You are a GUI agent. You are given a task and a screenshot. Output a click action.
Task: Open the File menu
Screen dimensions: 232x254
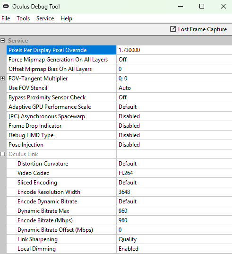coord(6,18)
